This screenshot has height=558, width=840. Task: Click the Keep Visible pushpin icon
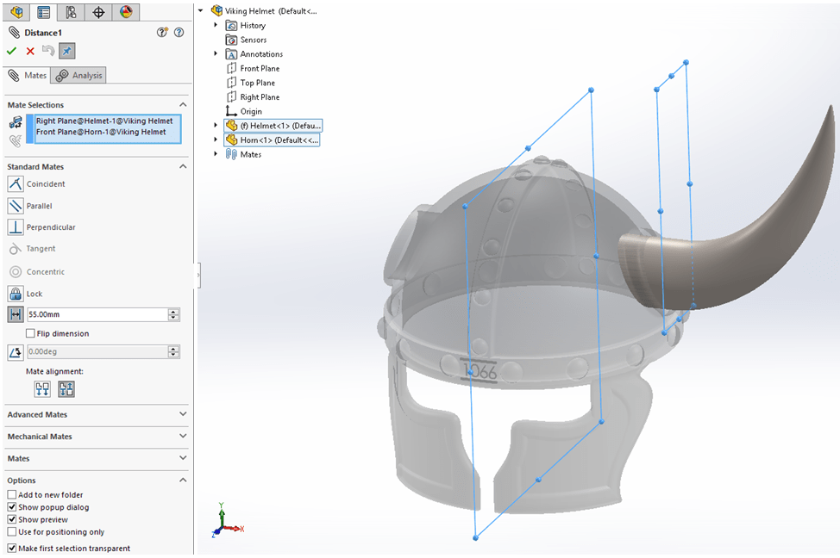point(66,51)
